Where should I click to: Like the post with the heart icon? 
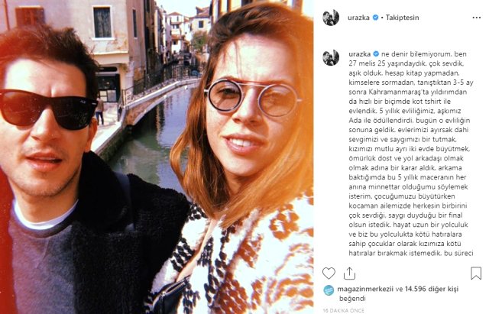[329, 274]
